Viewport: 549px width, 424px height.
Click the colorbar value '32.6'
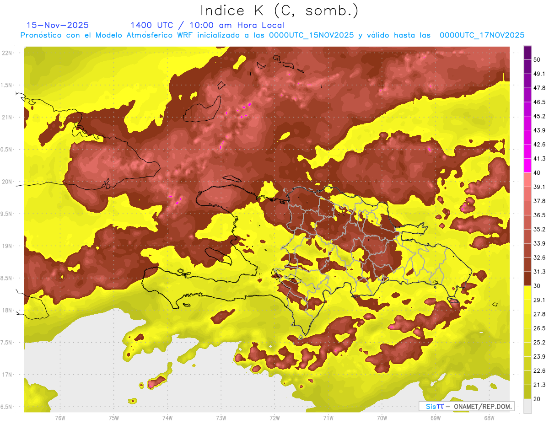[x=539, y=258]
